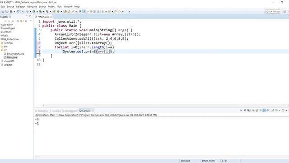Collapse main method fold marker at line 3
Screen dimensions: 289x163
(42, 30)
